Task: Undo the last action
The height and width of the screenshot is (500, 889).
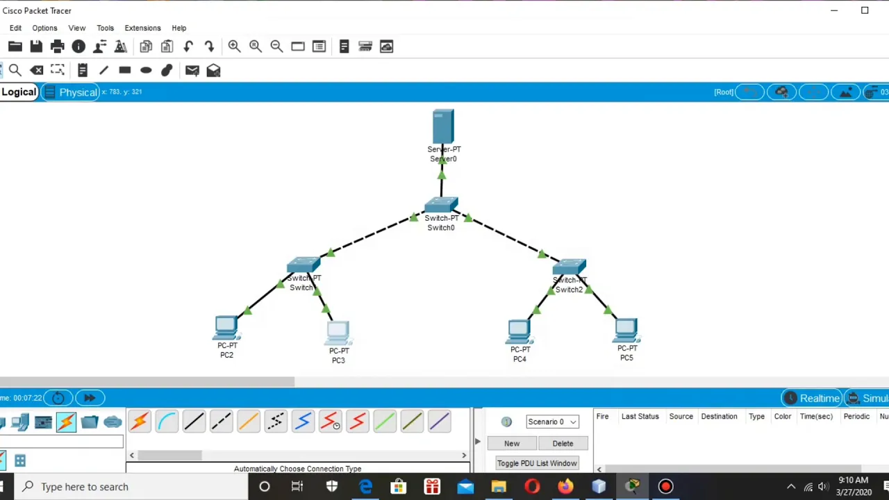Action: point(188,47)
